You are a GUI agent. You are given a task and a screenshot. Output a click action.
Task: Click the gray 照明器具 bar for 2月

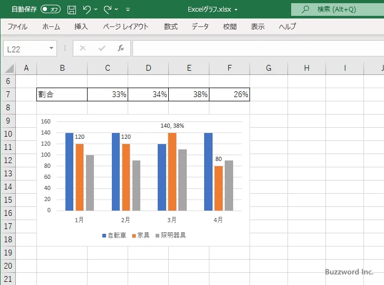pos(136,185)
